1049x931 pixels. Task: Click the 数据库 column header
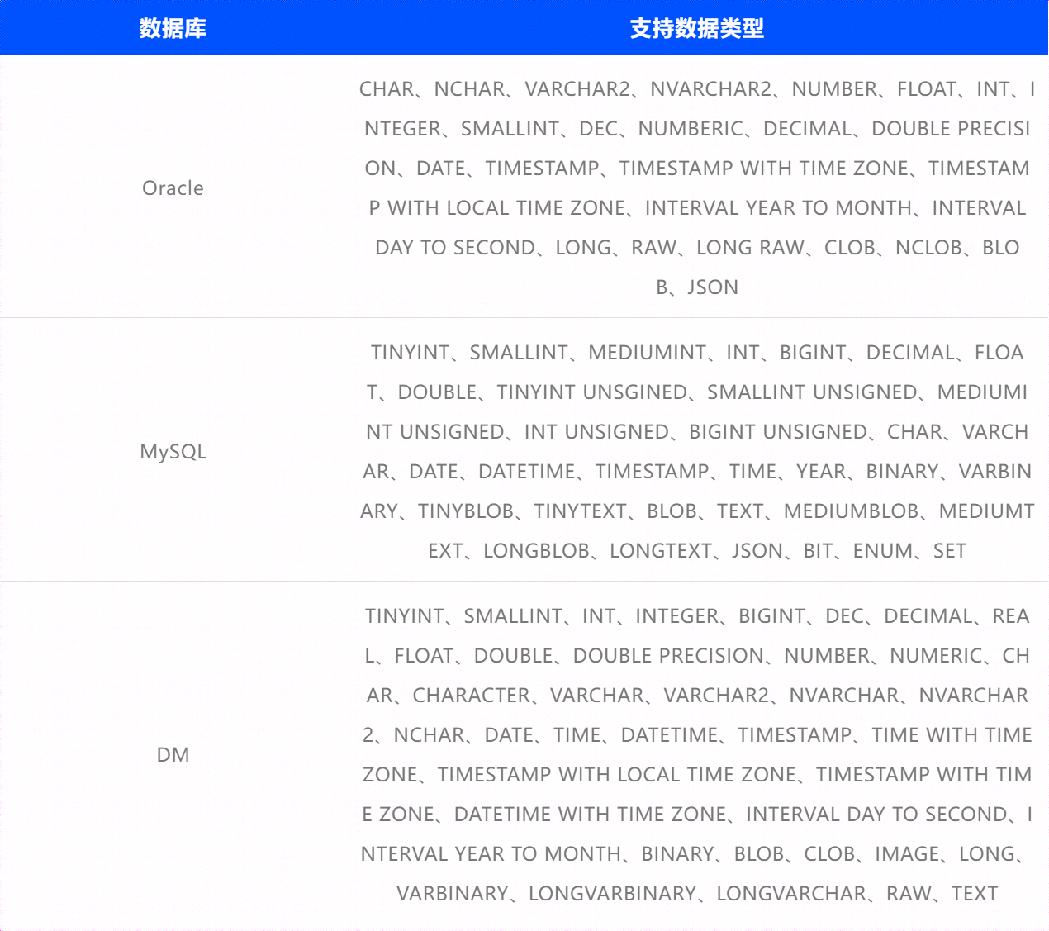pos(173,28)
